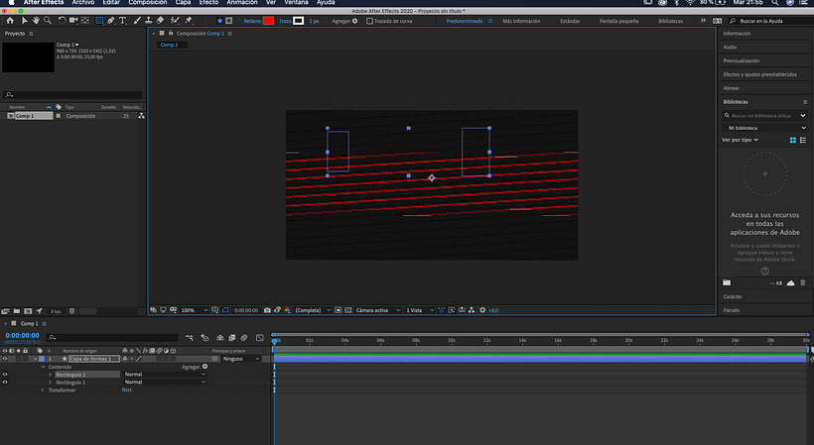Open the 1 Vista dropdown

[420, 310]
